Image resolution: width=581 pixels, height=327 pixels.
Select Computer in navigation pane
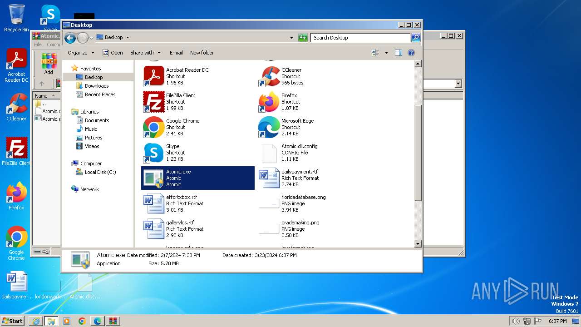(x=91, y=163)
